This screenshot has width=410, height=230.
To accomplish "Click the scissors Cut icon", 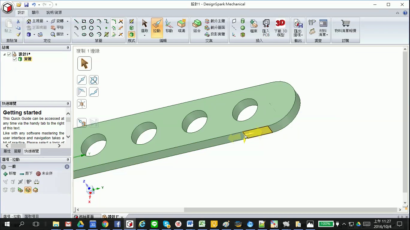I will [x=18, y=21].
